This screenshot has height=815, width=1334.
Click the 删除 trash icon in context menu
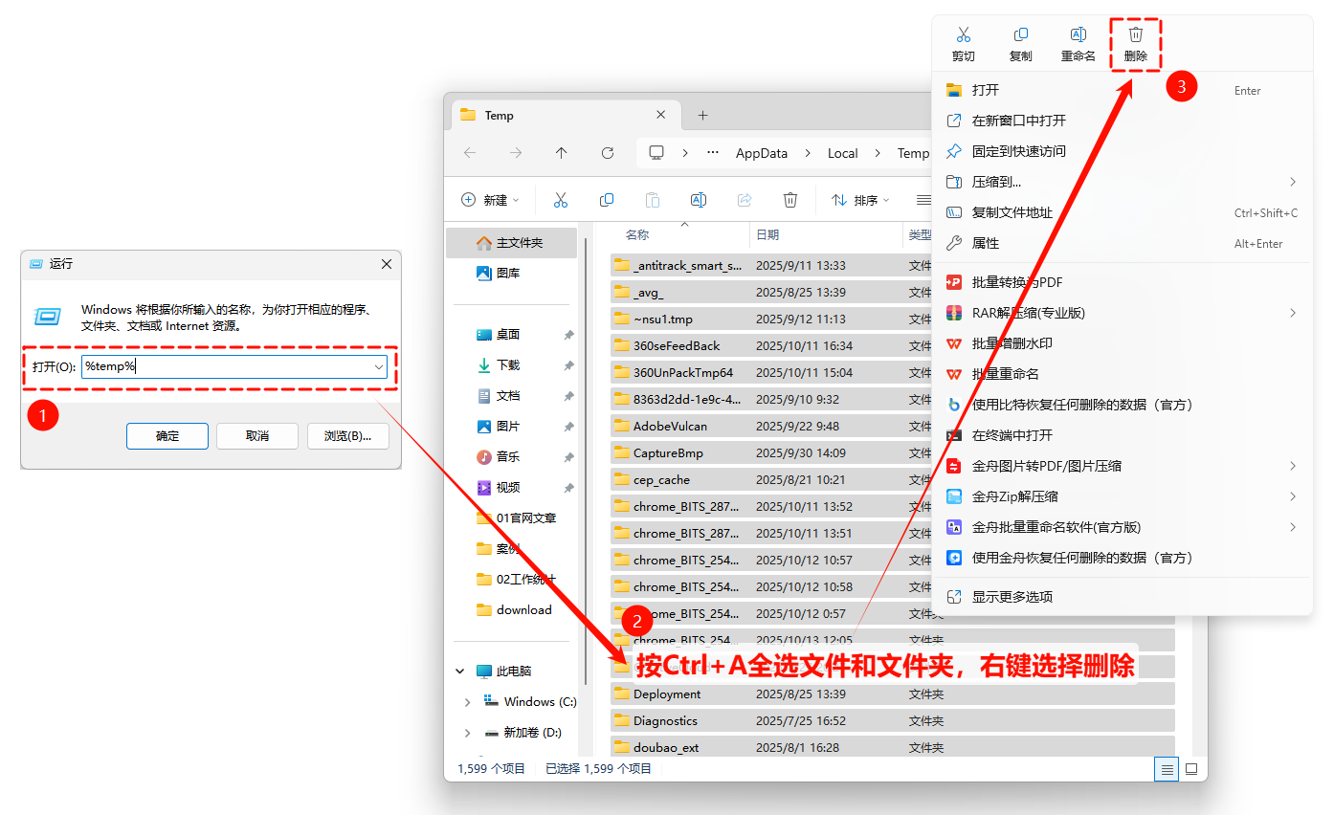pyautogui.click(x=1135, y=35)
